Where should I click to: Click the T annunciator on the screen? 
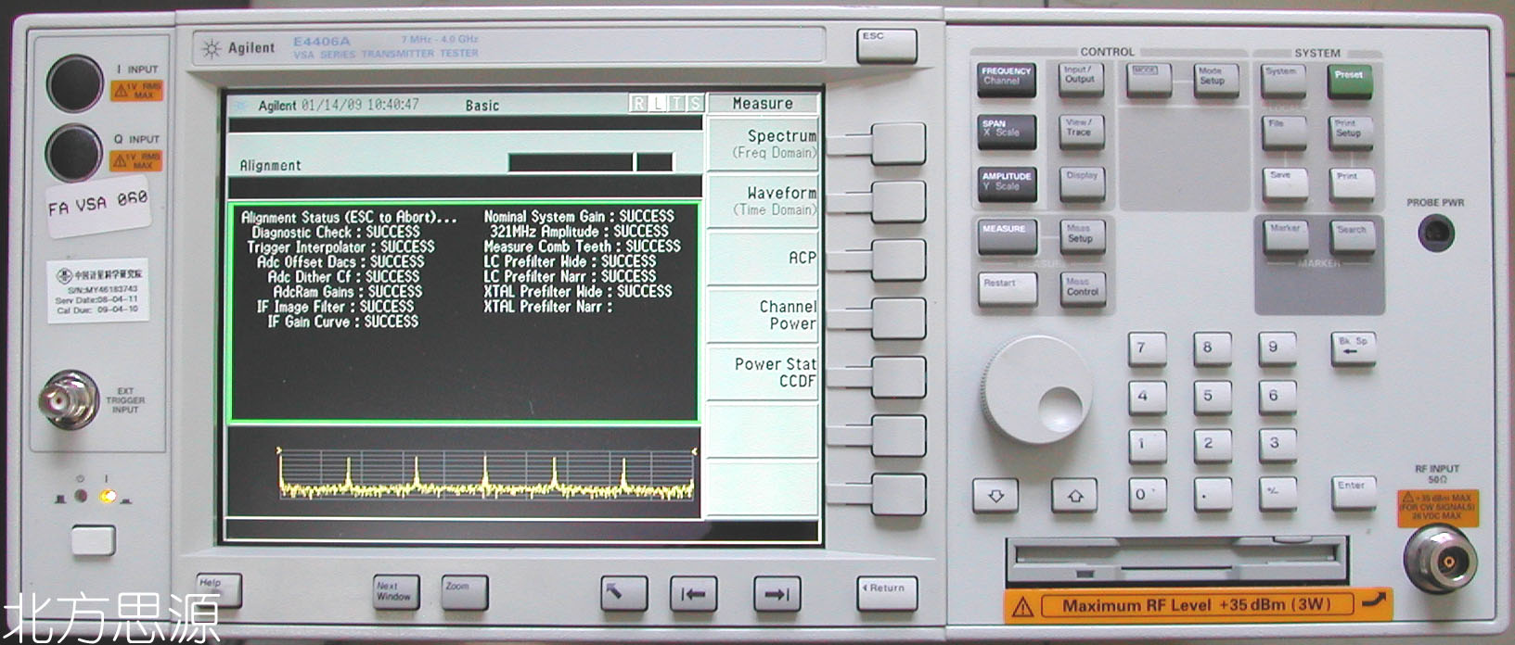pyautogui.click(x=676, y=104)
